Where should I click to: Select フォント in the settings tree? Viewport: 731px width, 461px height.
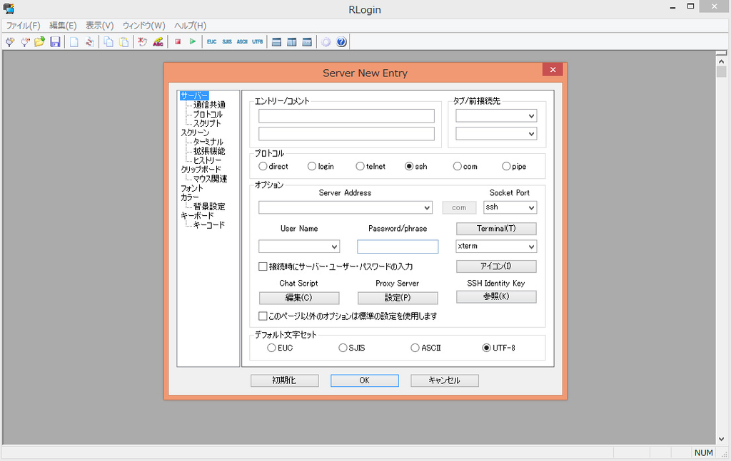192,188
